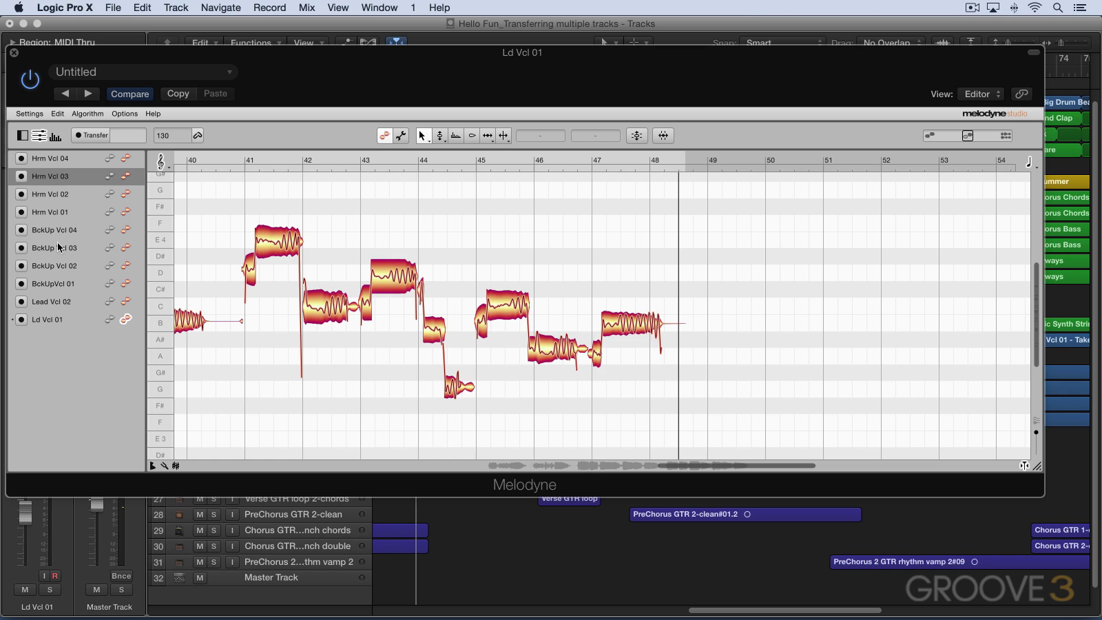Image resolution: width=1102 pixels, height=620 pixels.
Task: Open Wi-Fi status menu
Action: [1035, 8]
